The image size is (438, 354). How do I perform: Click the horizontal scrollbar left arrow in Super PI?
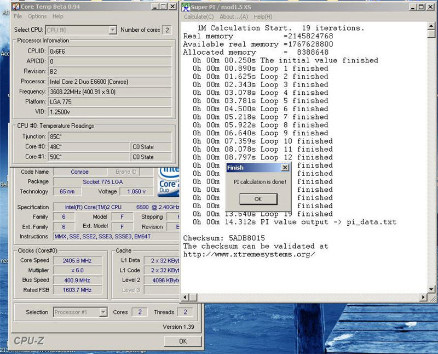185,297
